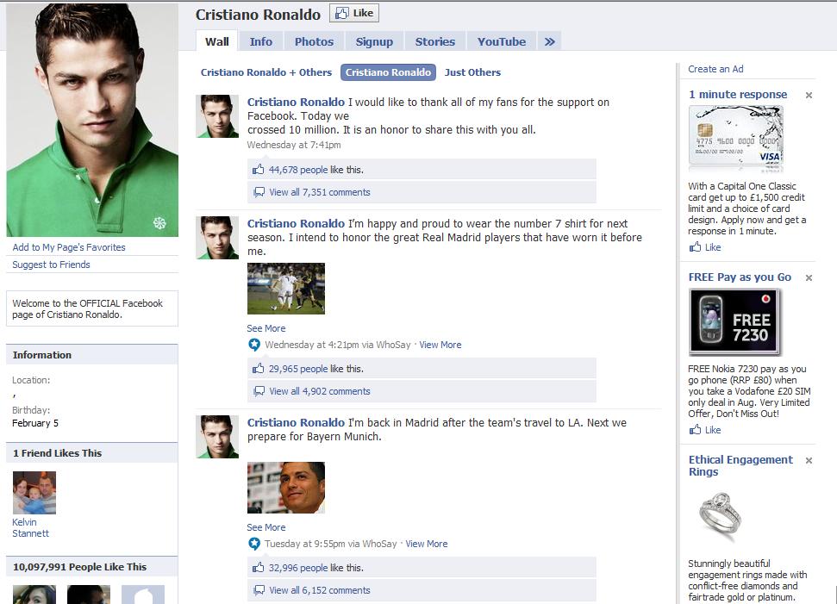Click the avatar on the number 7 shirt post
The height and width of the screenshot is (604, 837).
[x=217, y=238]
